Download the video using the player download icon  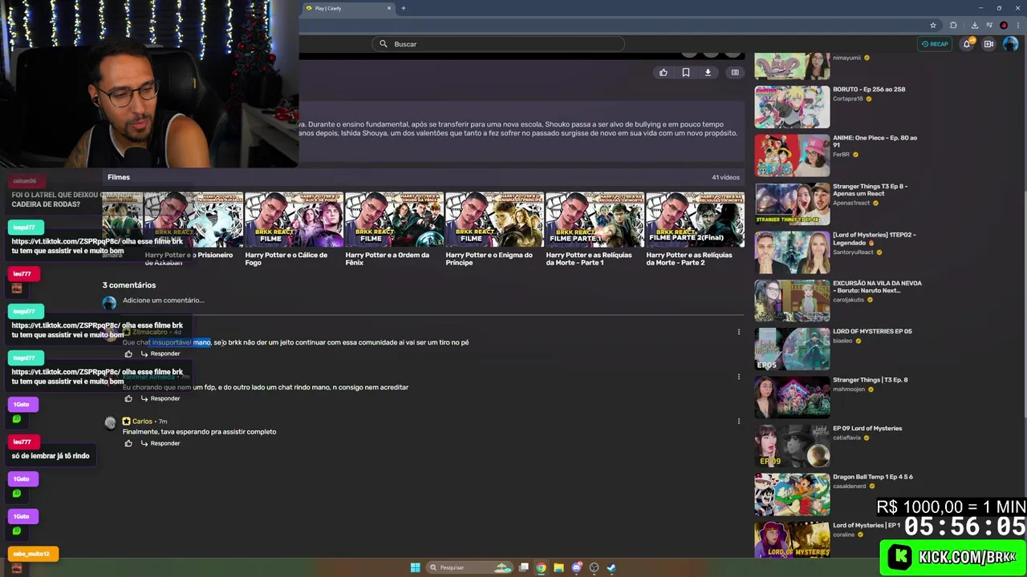[x=708, y=72]
